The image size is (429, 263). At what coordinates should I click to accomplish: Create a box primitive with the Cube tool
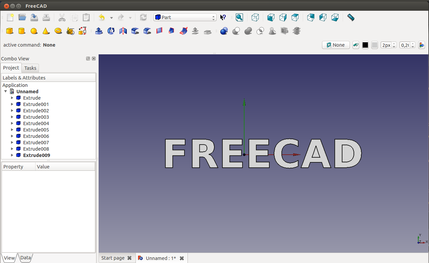(10, 31)
